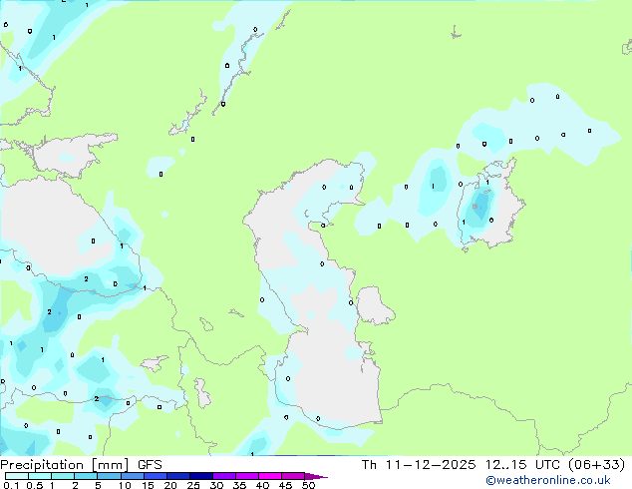Select the 5–10 mm legend color box
This screenshot has width=632, height=489.
(x=109, y=476)
